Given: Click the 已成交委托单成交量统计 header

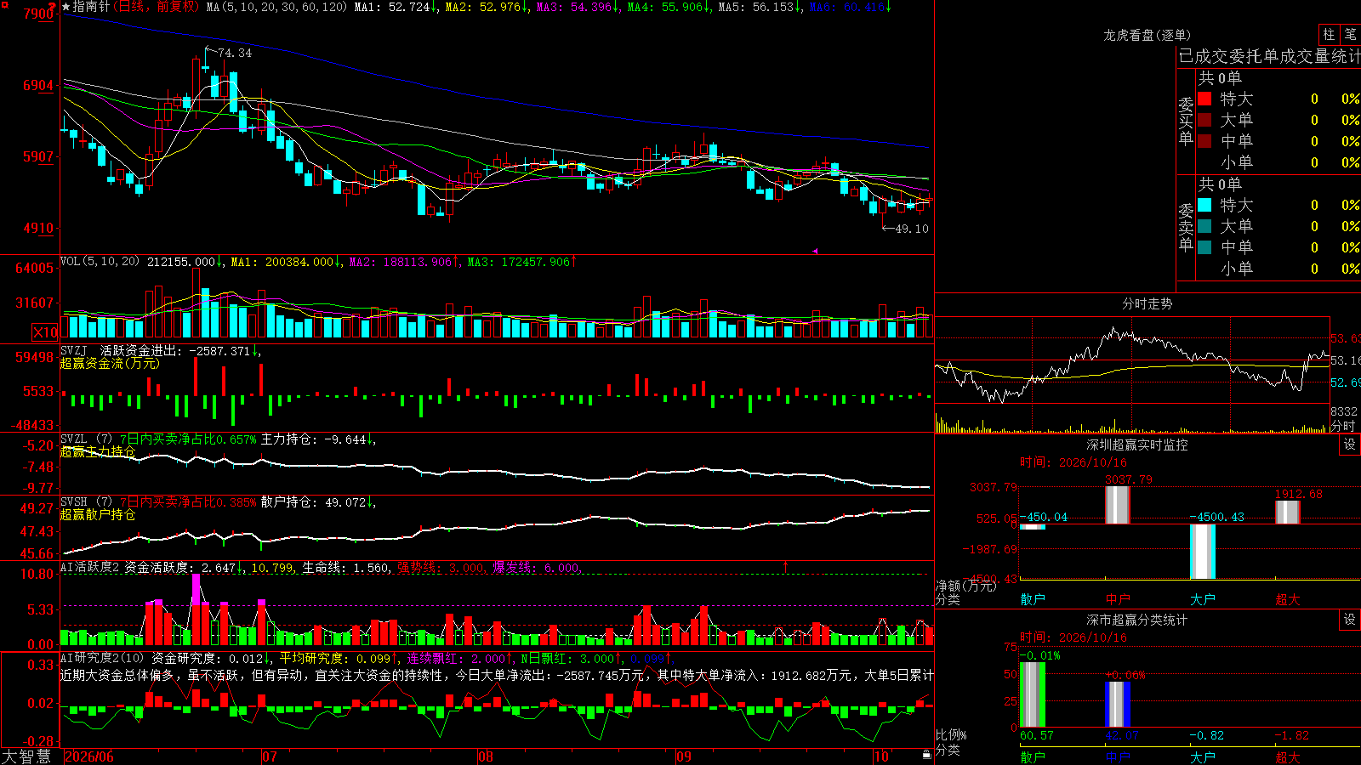Looking at the screenshot, I should (x=1269, y=56).
